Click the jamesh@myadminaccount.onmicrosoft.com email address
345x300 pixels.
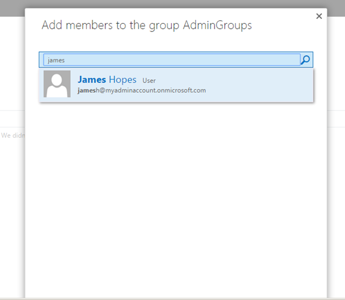142,91
